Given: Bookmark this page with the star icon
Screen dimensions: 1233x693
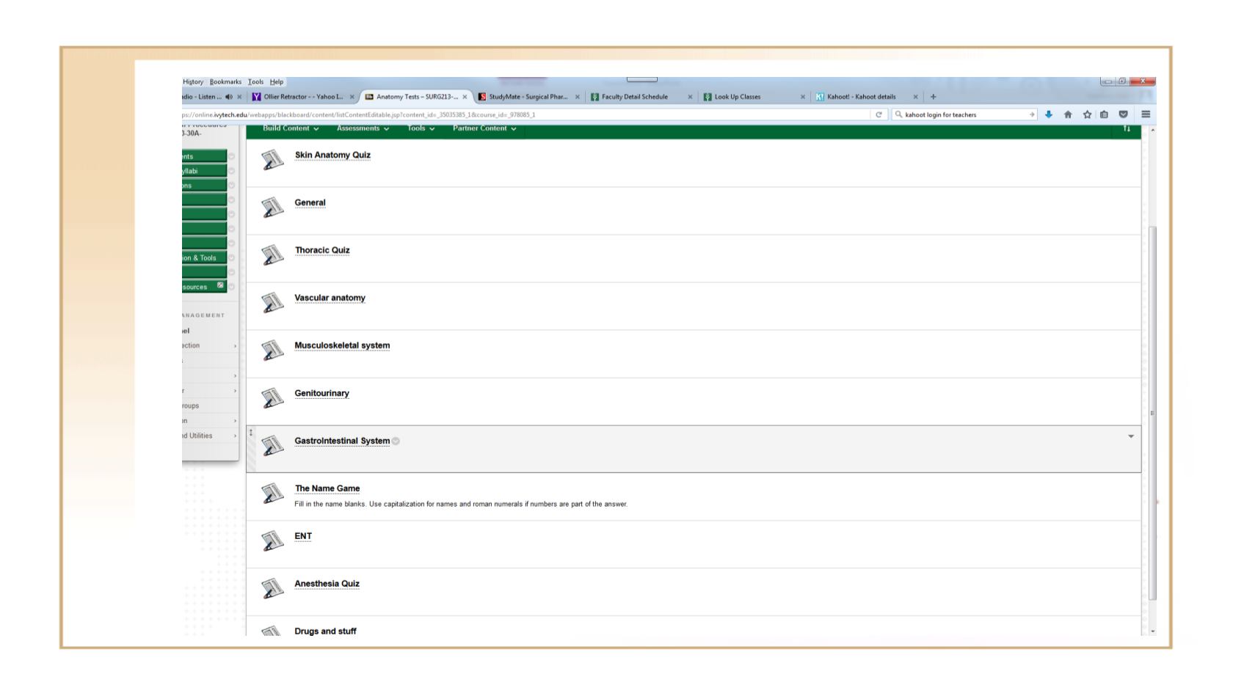Looking at the screenshot, I should pyautogui.click(x=1087, y=114).
